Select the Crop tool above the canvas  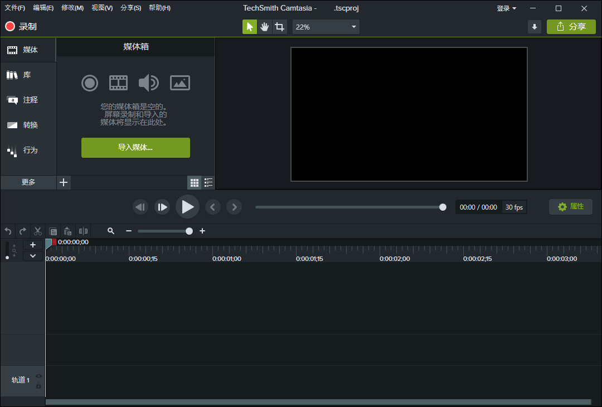(x=279, y=26)
